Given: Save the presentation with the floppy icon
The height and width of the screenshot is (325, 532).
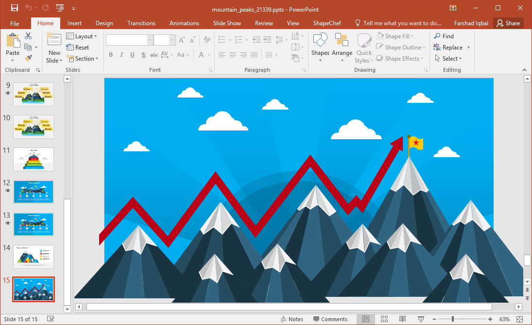Looking at the screenshot, I should pos(14,8).
